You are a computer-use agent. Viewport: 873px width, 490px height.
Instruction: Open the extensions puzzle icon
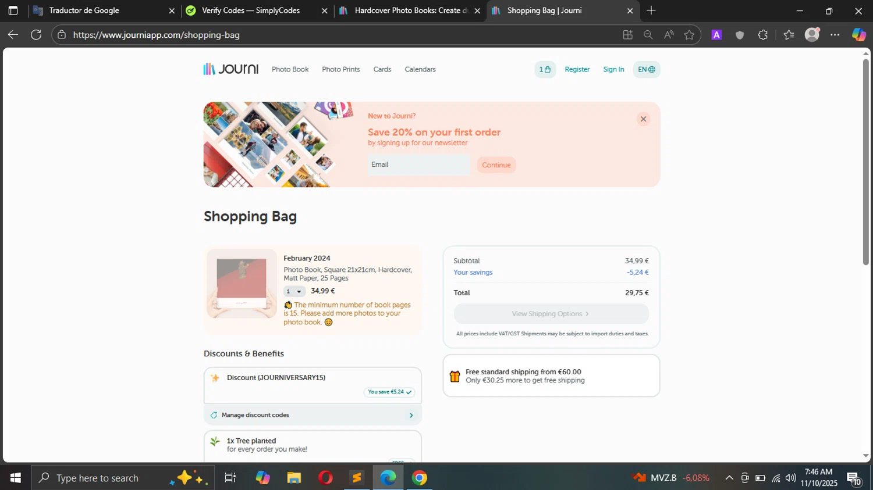pyautogui.click(x=763, y=35)
